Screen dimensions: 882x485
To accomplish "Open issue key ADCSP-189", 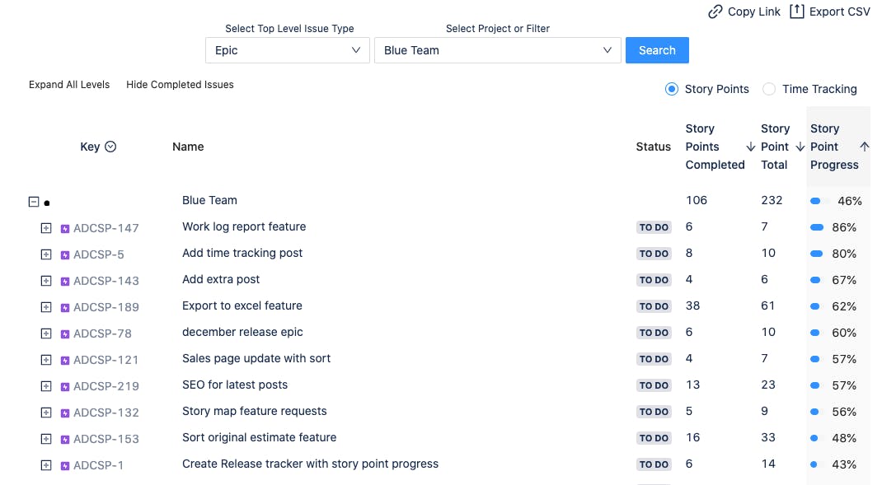I will point(106,307).
